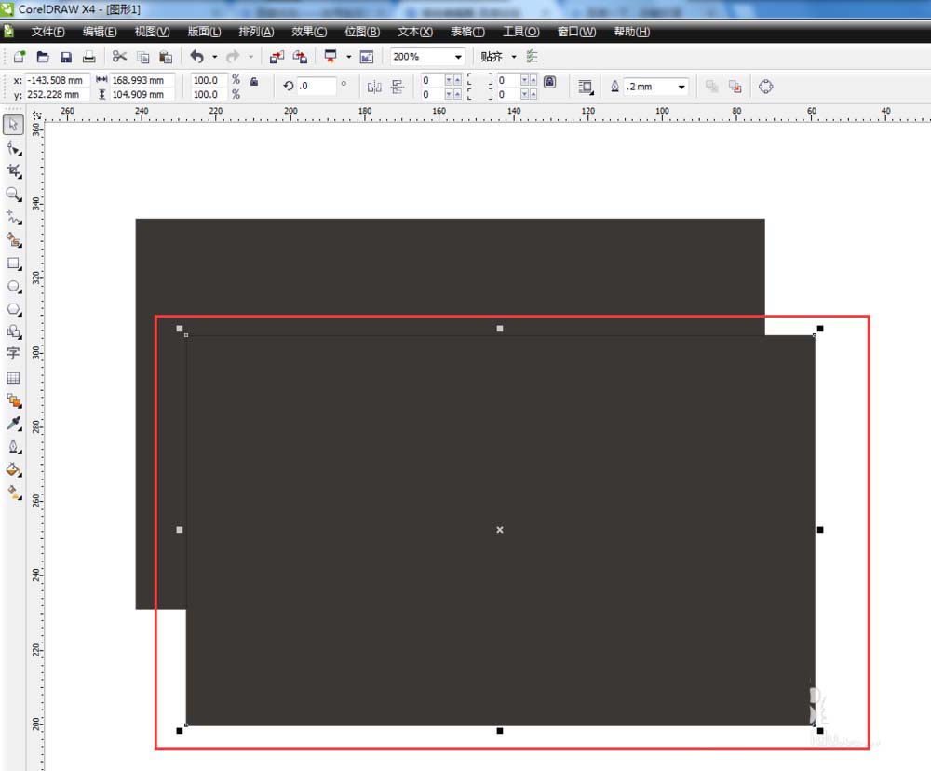This screenshot has width=931, height=771.
Task: Open the 文件(F) menu
Action: 47,32
